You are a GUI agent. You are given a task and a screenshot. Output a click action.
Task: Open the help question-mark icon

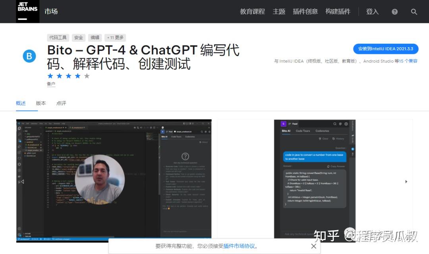click(x=394, y=12)
